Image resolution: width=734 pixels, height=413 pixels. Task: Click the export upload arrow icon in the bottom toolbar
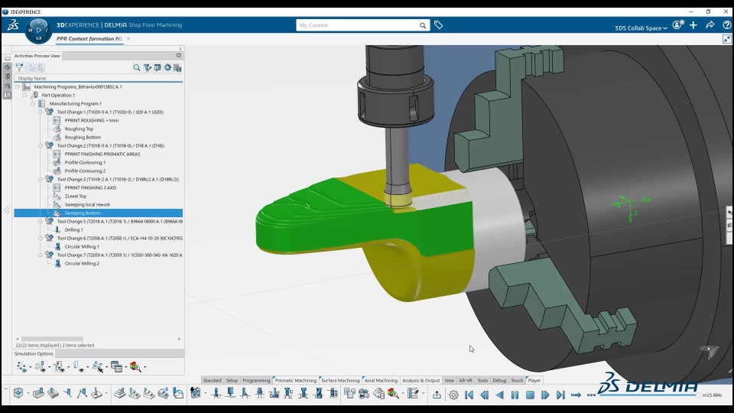(x=437, y=395)
